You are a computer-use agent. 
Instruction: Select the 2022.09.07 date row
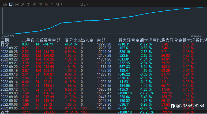pos(9,101)
